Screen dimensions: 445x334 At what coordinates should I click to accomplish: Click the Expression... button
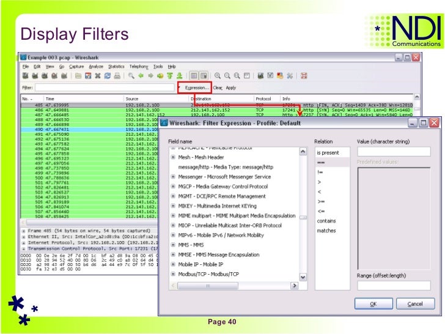coord(197,87)
